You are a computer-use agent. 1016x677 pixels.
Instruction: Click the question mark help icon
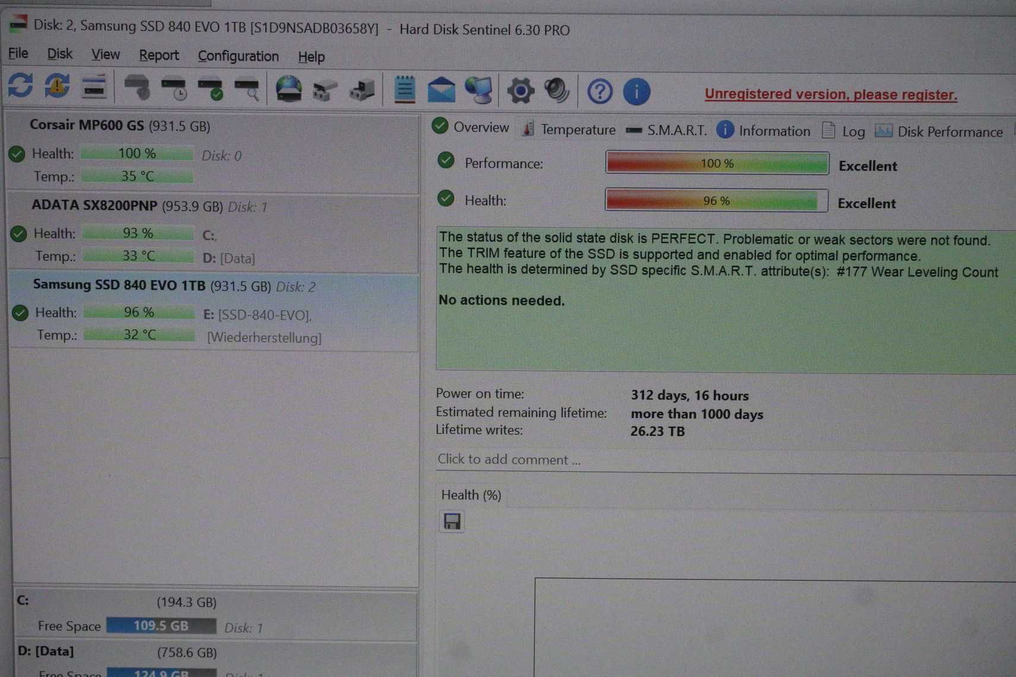pos(599,92)
